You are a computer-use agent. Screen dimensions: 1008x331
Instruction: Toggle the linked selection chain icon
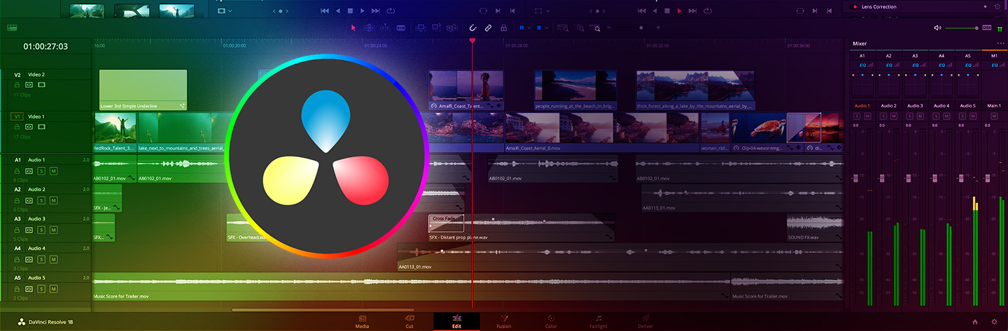(488, 28)
